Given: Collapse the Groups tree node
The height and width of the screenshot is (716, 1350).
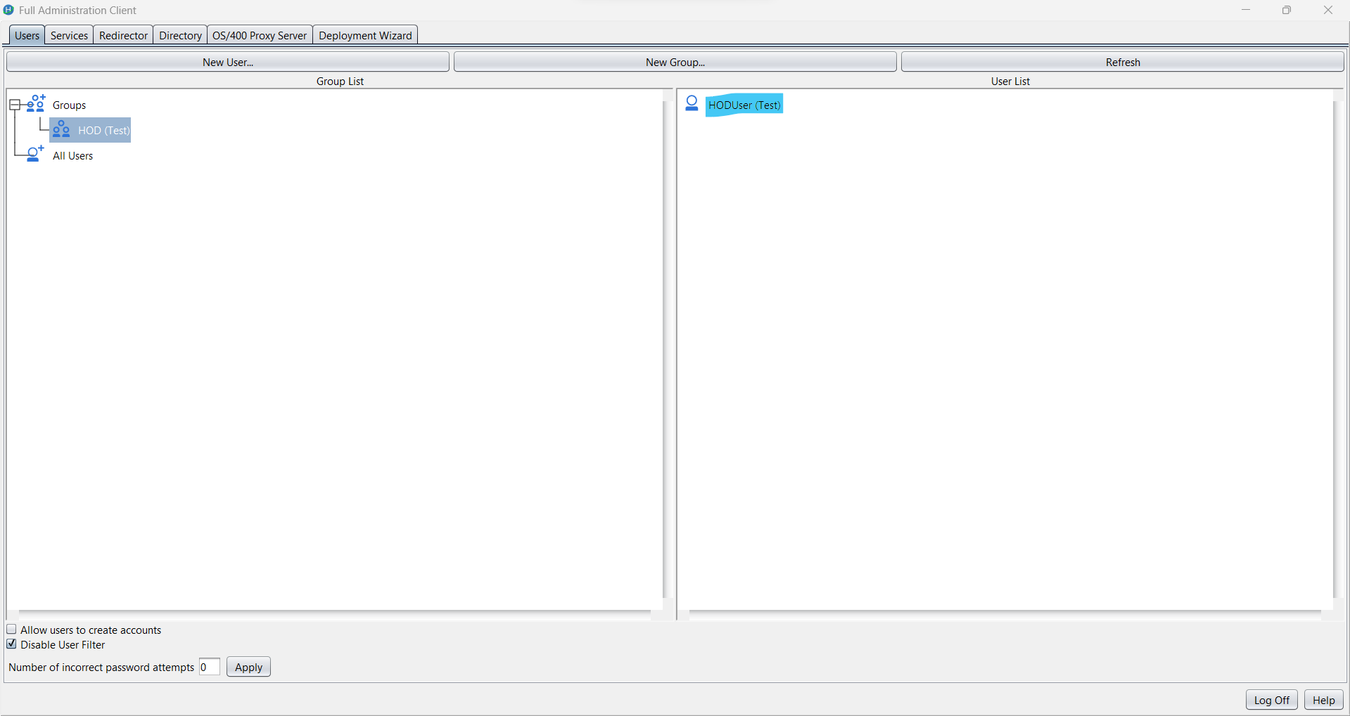Looking at the screenshot, I should point(15,103).
